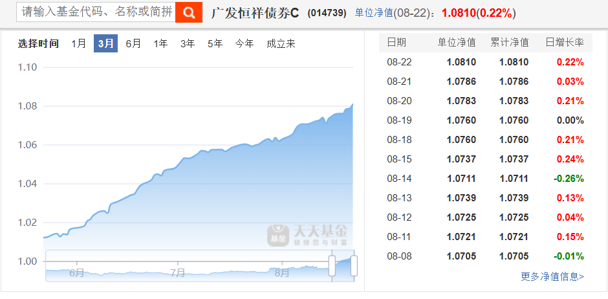Select the 08-14 date cell
The width and height of the screenshot is (608, 299).
tap(399, 179)
